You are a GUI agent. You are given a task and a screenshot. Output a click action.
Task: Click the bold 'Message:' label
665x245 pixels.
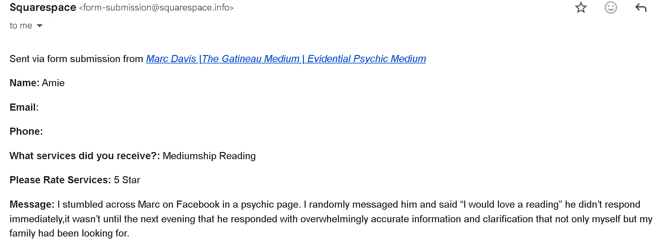(32, 204)
